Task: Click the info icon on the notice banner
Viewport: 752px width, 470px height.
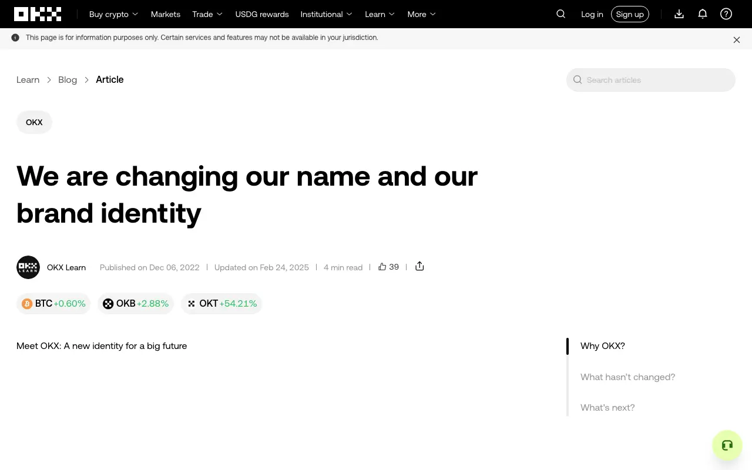Action: 15,38
